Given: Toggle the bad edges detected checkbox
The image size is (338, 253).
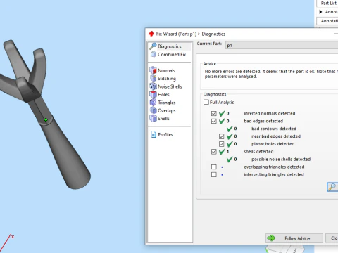Looking at the screenshot, I should click(213, 121).
